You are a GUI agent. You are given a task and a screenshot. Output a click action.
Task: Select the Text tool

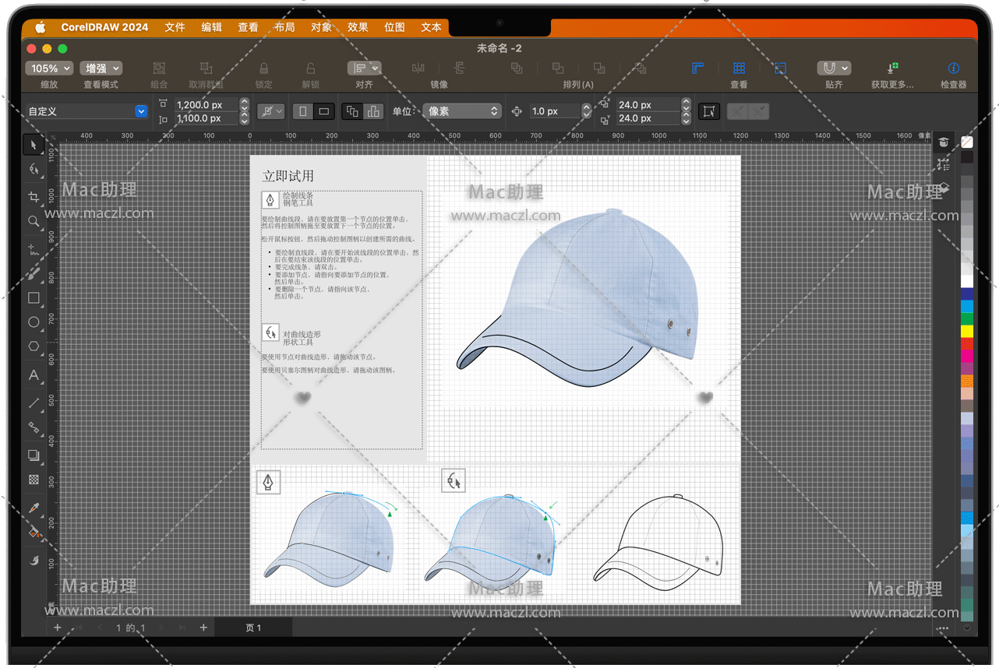pyautogui.click(x=34, y=375)
